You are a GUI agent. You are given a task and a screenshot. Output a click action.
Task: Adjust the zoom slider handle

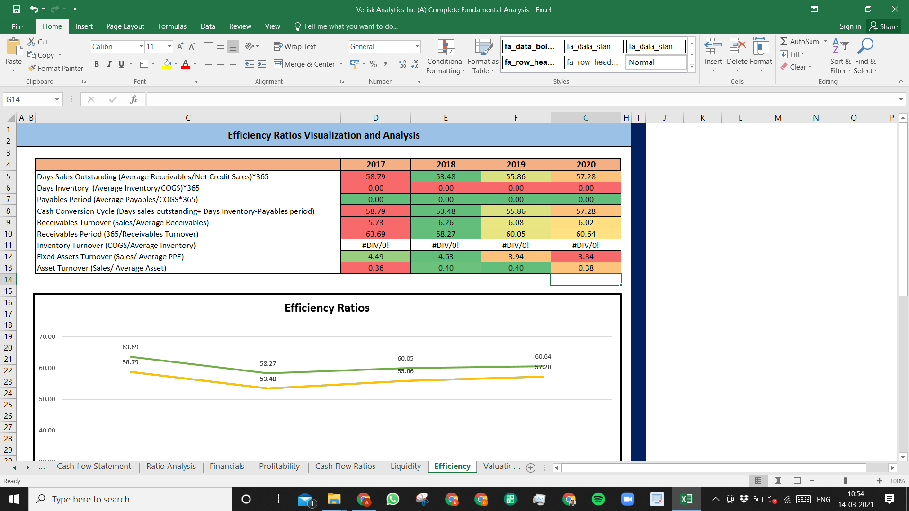[x=845, y=481]
